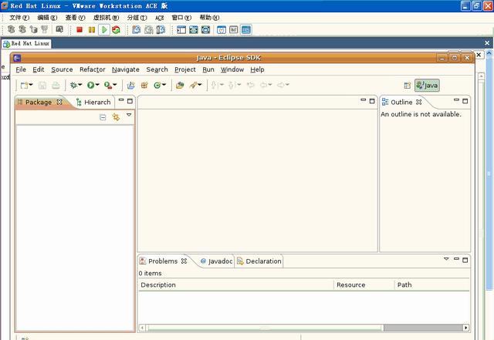Image resolution: width=494 pixels, height=340 pixels.
Task: Click the Eclipse External Tools run icon
Action: click(x=108, y=85)
